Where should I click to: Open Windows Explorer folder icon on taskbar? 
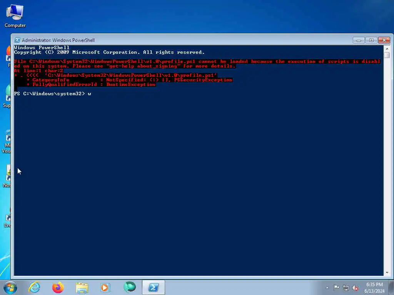click(82, 288)
